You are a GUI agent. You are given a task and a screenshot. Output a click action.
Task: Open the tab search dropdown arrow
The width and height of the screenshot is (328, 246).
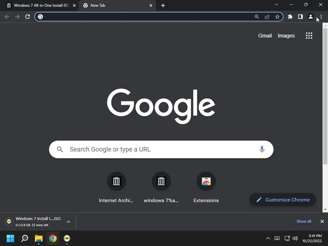(276, 4)
